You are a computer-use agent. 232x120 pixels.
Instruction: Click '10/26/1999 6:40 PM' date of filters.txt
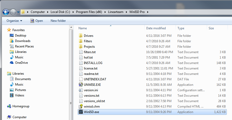[160, 52]
